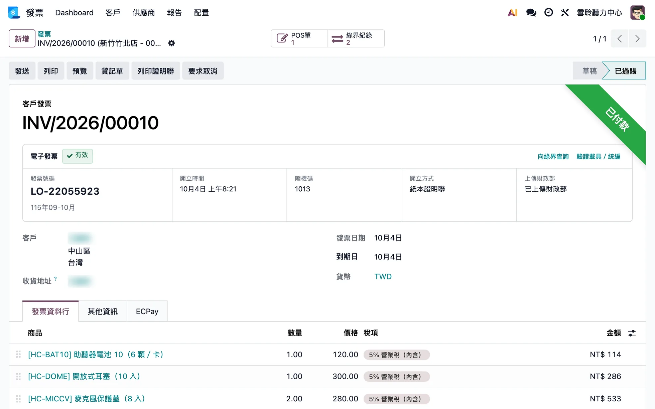This screenshot has width=655, height=409.
Task: Open the activities clock icon
Action: pyautogui.click(x=548, y=13)
